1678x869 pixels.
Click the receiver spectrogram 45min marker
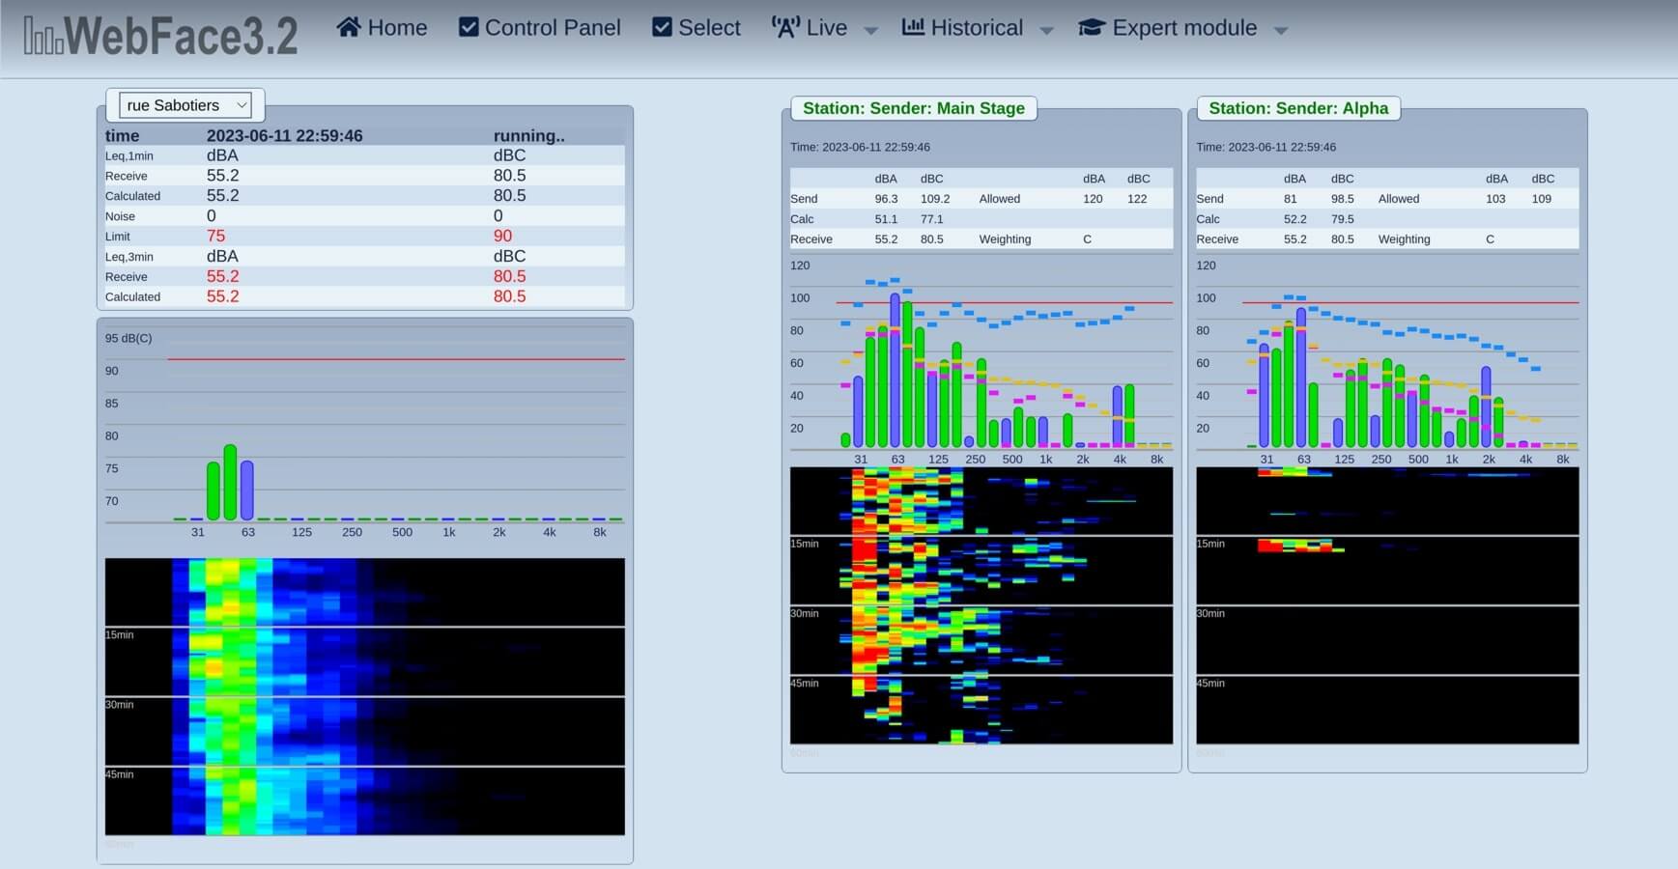click(119, 774)
